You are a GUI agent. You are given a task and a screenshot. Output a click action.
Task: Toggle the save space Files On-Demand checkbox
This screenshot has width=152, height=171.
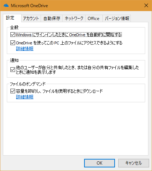pos(13,91)
